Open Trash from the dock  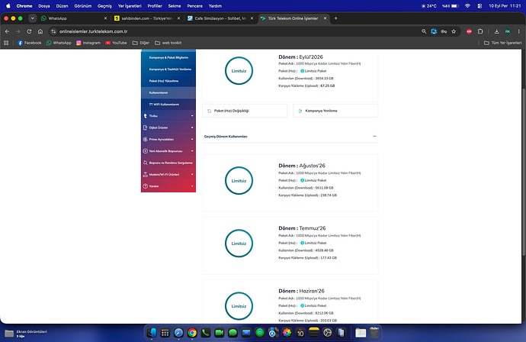[x=374, y=333]
